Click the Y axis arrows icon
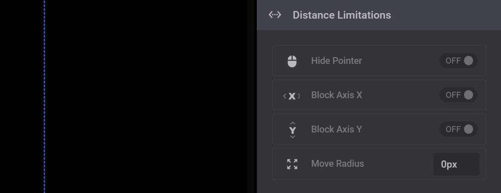The width and height of the screenshot is (501, 193). pos(293,130)
